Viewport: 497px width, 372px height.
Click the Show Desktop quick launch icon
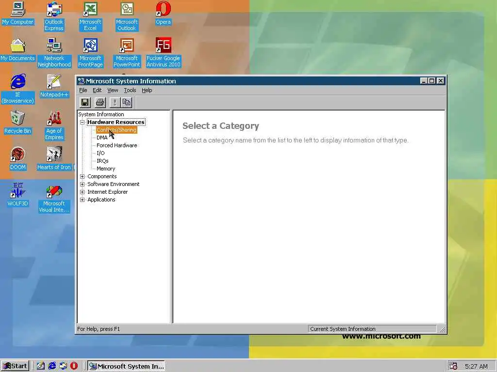41,366
